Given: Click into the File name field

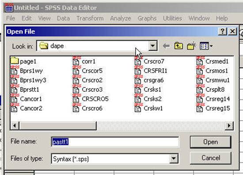Looking at the screenshot, I should coord(115,142).
